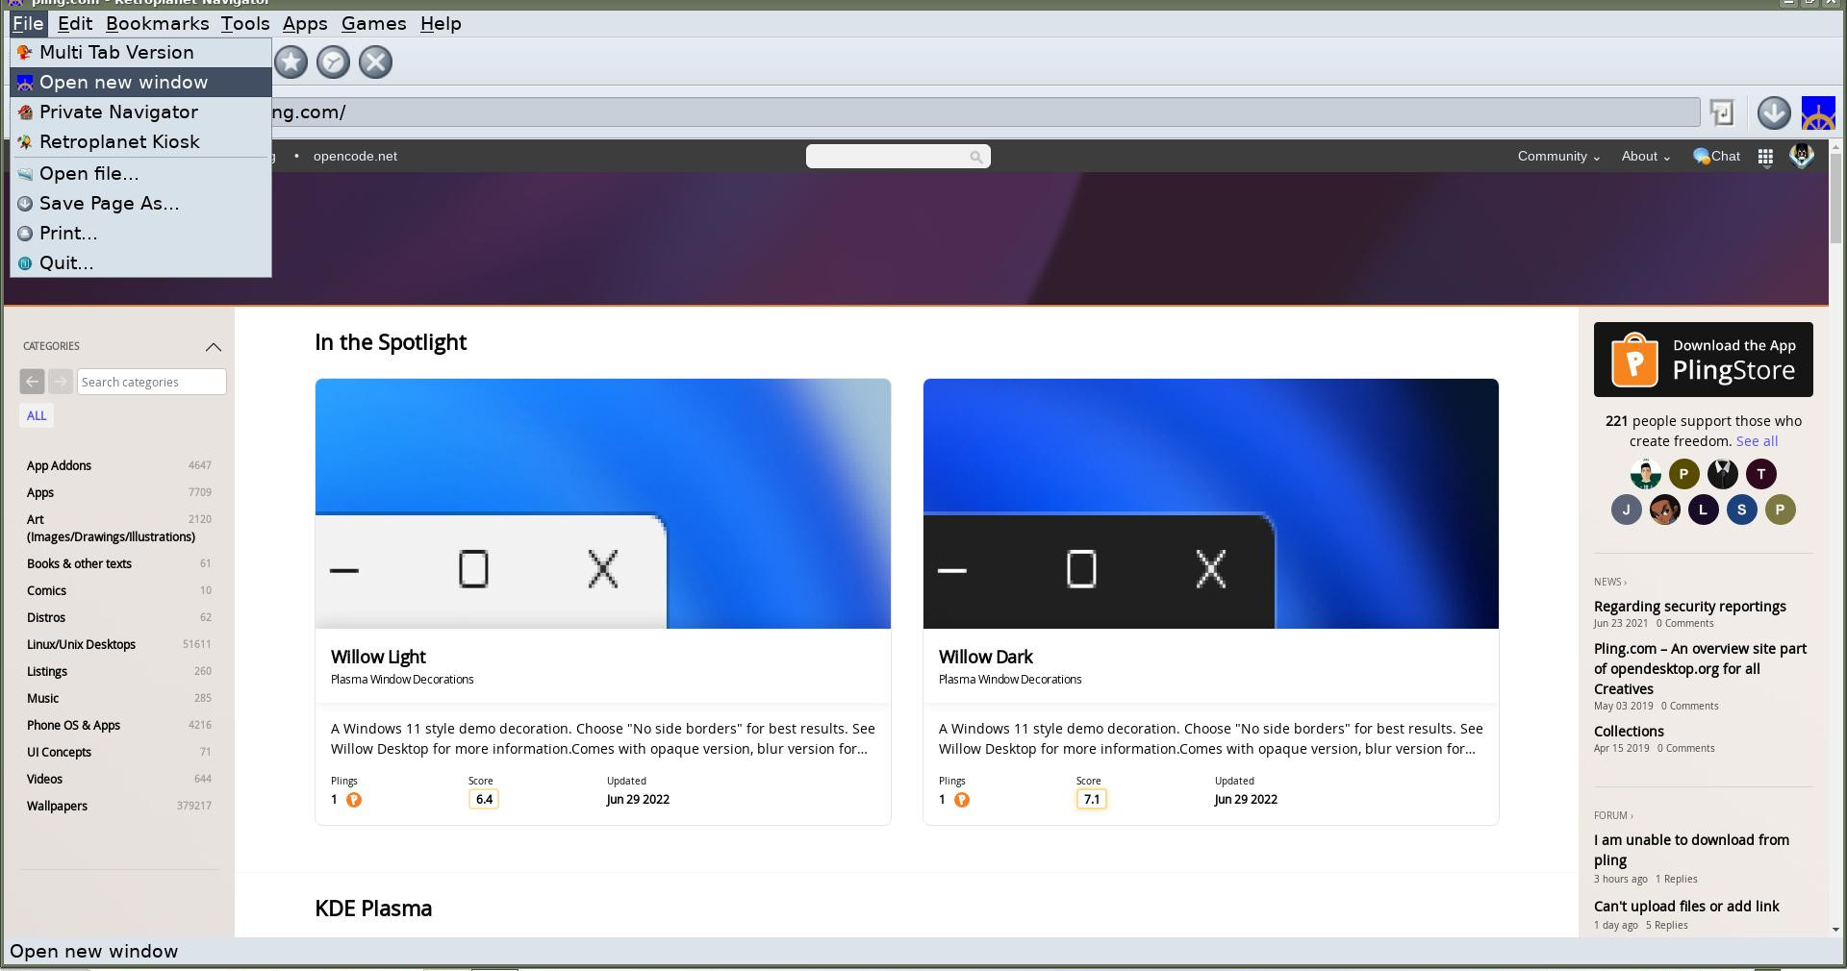Click the blue ship's wheel Navigator icon
Screen dimensions: 1847x971
tap(1818, 113)
